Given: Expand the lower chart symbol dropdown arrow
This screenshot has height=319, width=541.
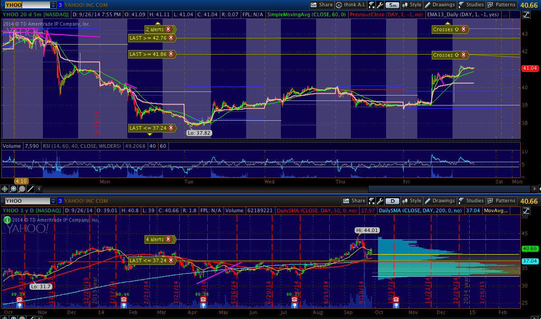Looking at the screenshot, I should (53, 201).
